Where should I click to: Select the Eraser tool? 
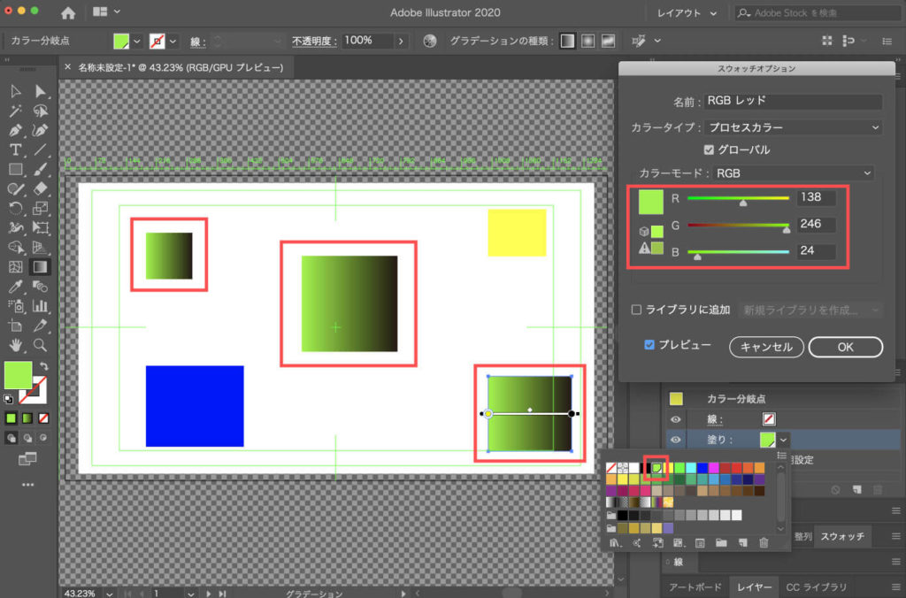point(41,189)
